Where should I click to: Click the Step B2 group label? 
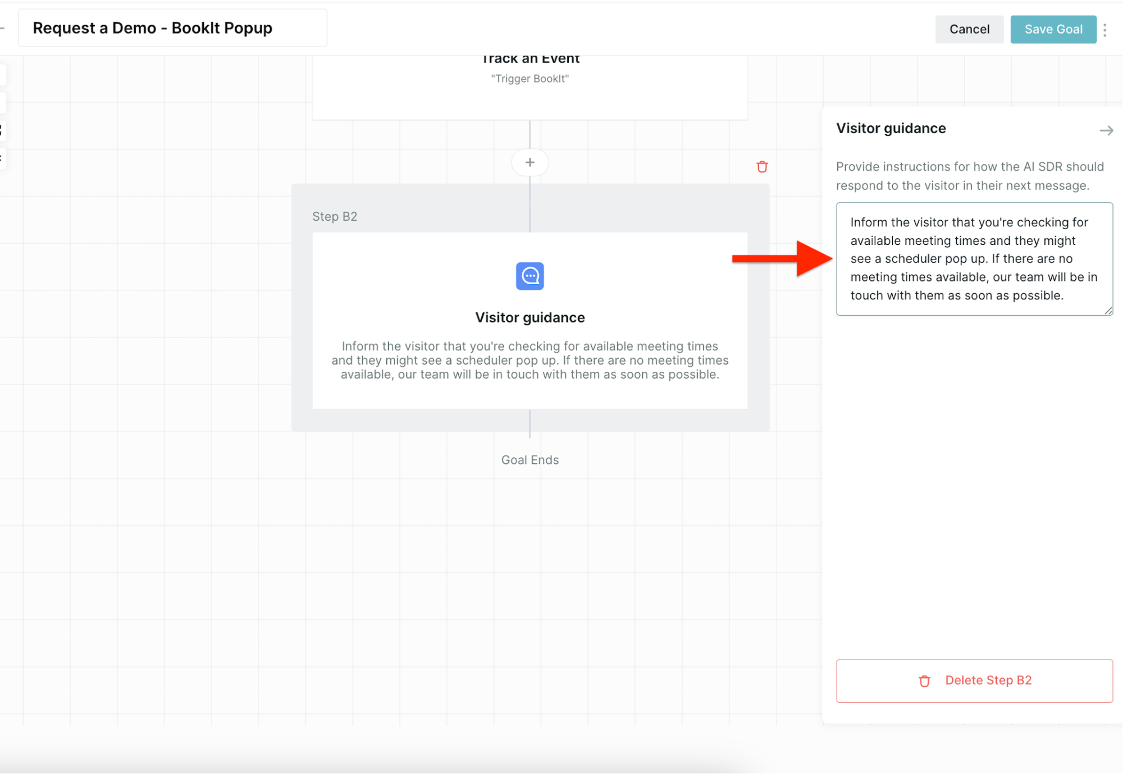[x=335, y=216]
